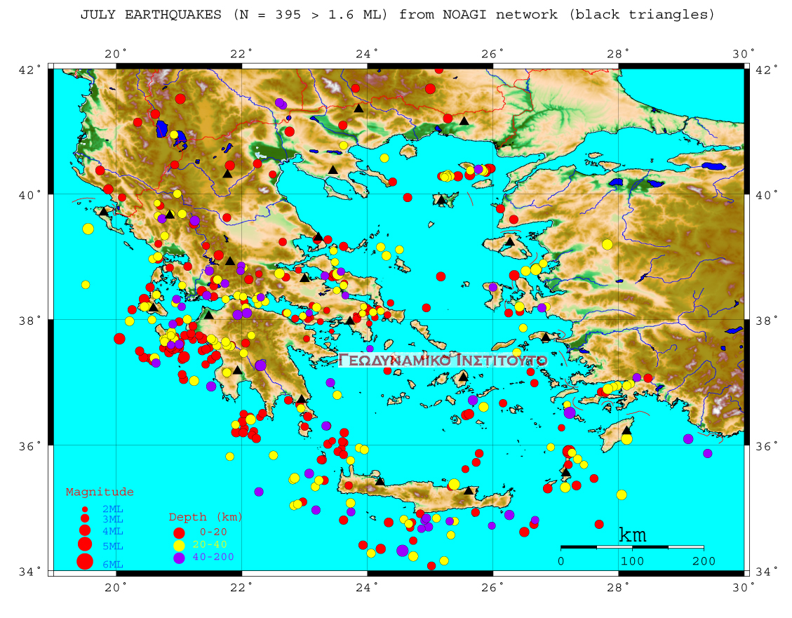Click the 5ML magnitude legend circle
This screenshot has height=618, width=792.
click(85, 544)
